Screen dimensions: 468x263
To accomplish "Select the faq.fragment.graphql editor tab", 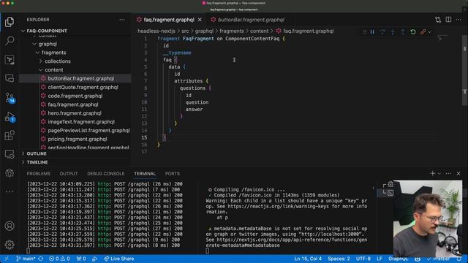I will [169, 20].
